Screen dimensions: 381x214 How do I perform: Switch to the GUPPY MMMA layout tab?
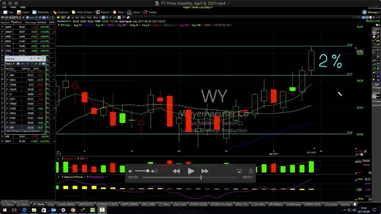pos(130,204)
